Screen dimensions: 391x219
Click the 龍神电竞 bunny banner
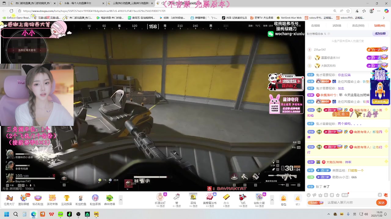pos(286,104)
